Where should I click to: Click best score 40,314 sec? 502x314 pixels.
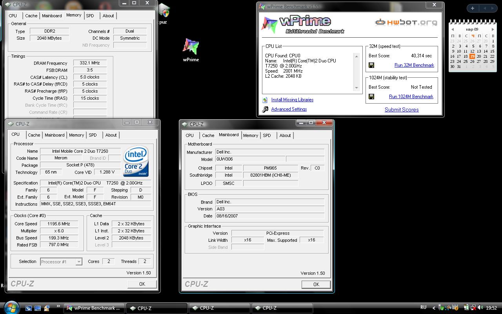[x=421, y=56]
